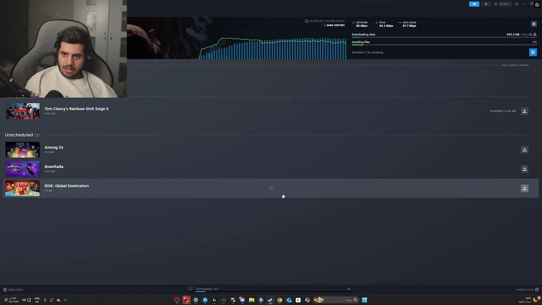This screenshot has width=542, height=305.
Task: Click Auto-updates enabled label
Action: coord(515,65)
